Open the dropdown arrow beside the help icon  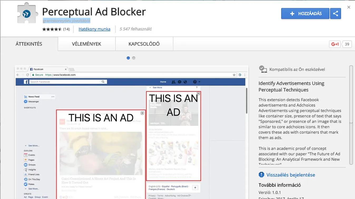[x=199, y=82]
